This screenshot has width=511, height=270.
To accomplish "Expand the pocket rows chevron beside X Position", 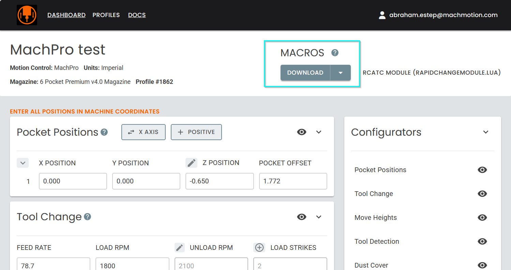I will pos(23,163).
